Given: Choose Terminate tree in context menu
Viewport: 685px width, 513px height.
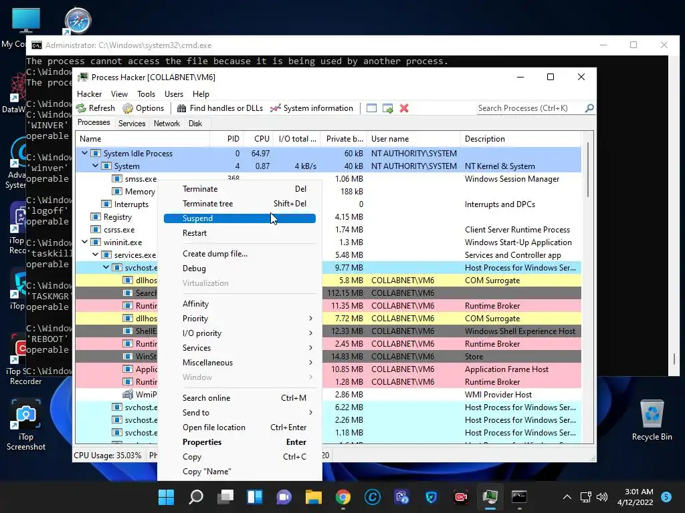Looking at the screenshot, I should tap(239, 204).
